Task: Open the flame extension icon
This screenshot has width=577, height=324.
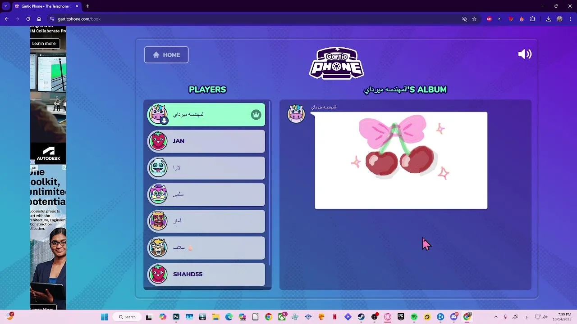Action: point(522,19)
